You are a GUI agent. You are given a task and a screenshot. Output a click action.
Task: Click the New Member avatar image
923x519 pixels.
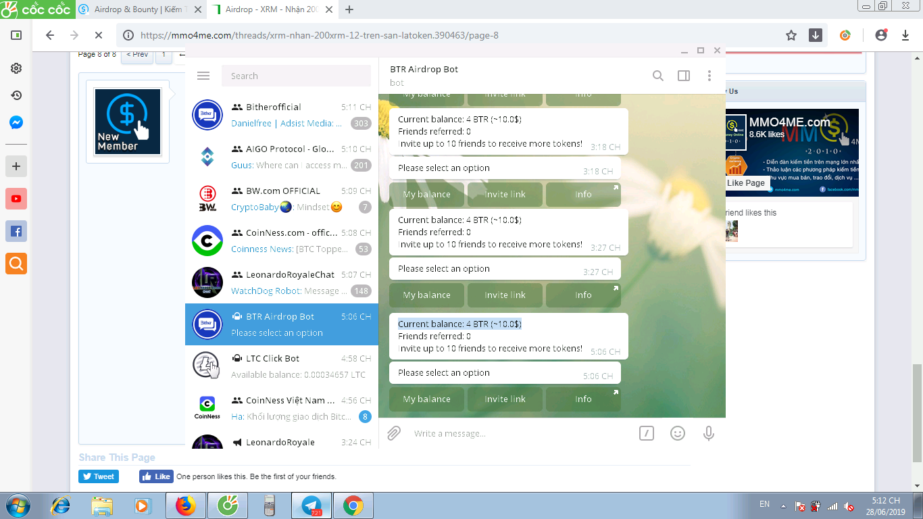128,122
